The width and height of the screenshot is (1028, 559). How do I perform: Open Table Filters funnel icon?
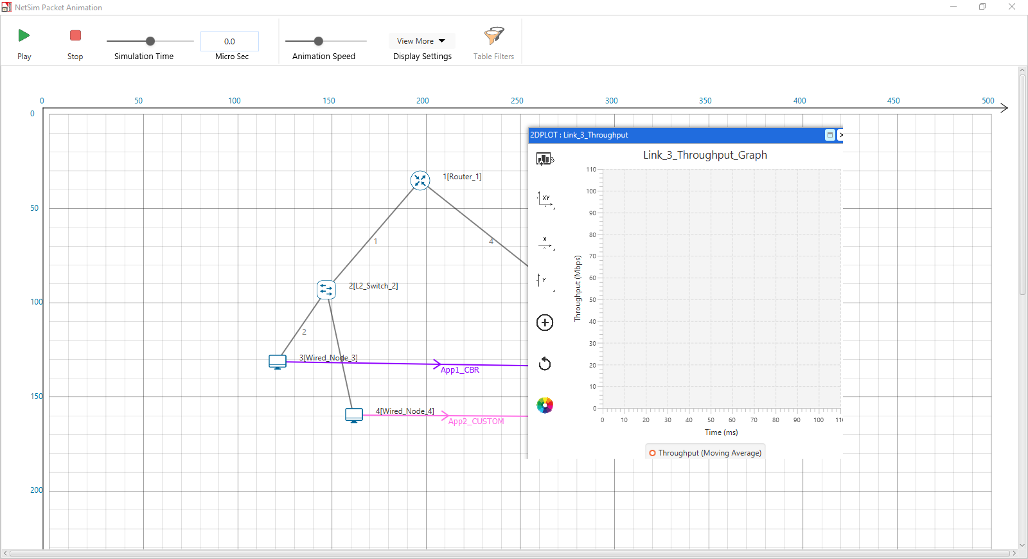click(493, 36)
